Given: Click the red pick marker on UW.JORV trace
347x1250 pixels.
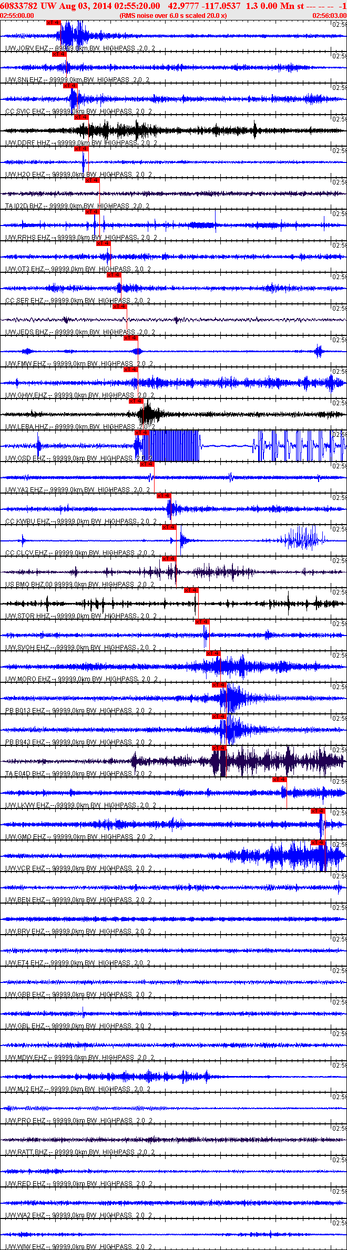Looking at the screenshot, I should [54, 23].
